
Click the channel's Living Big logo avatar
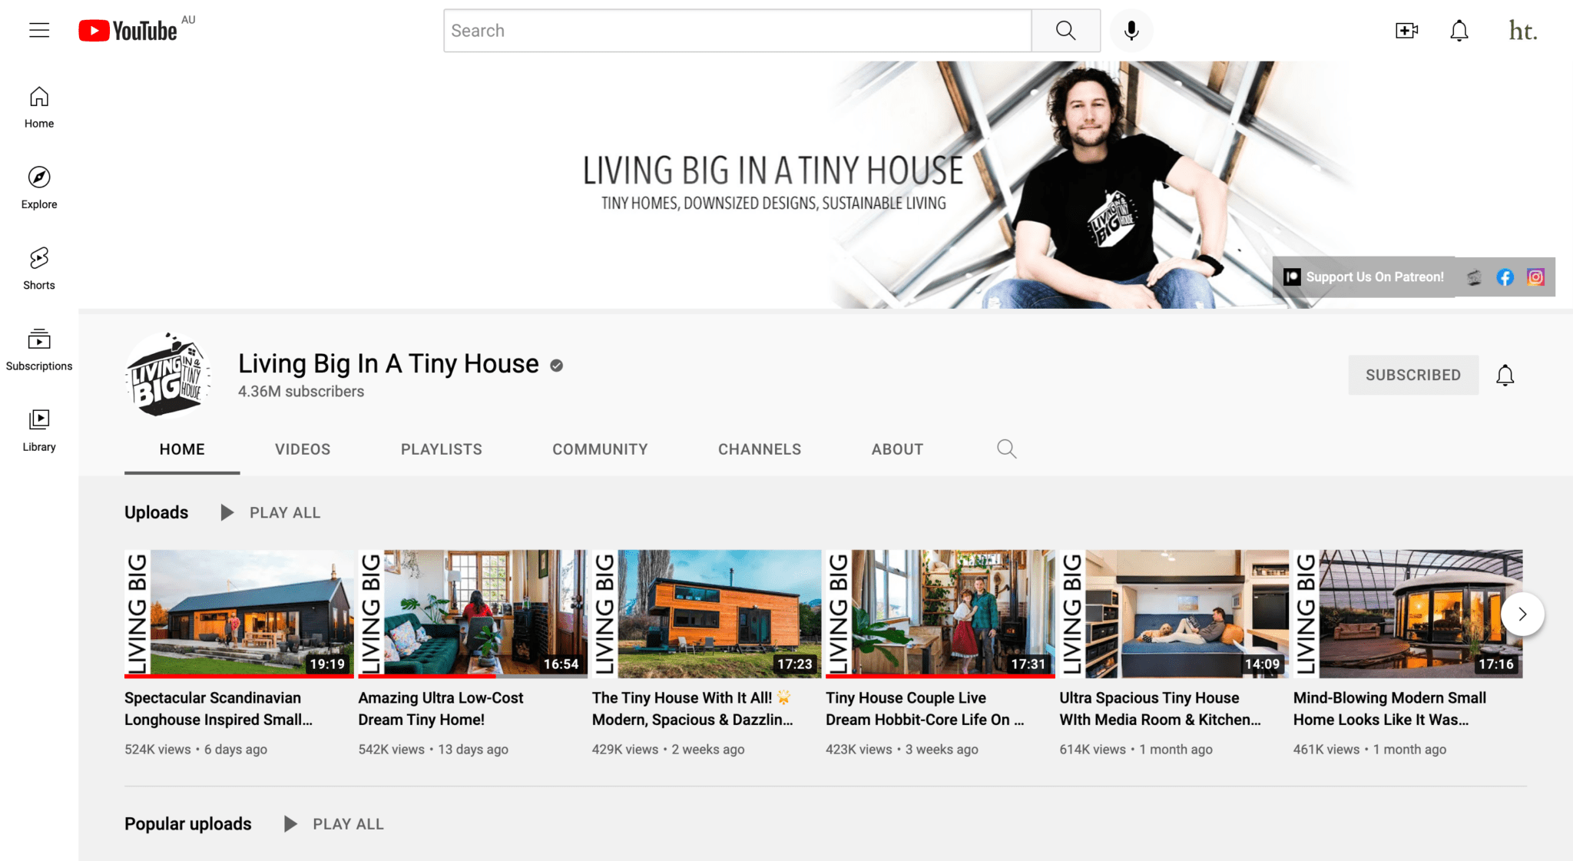pyautogui.click(x=168, y=375)
